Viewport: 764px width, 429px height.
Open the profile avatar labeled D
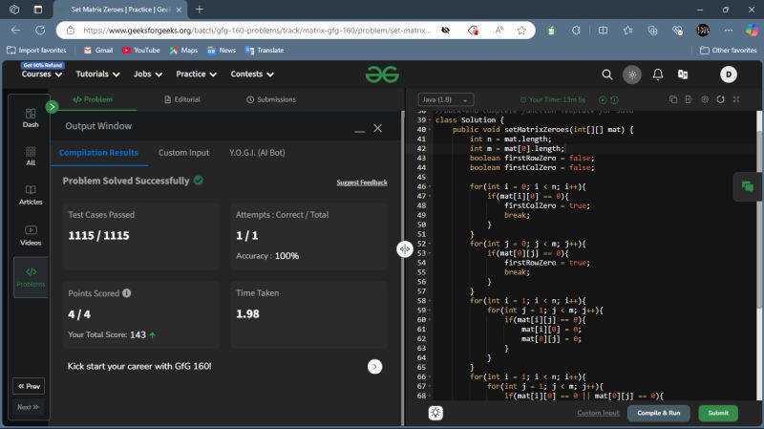pyautogui.click(x=729, y=75)
